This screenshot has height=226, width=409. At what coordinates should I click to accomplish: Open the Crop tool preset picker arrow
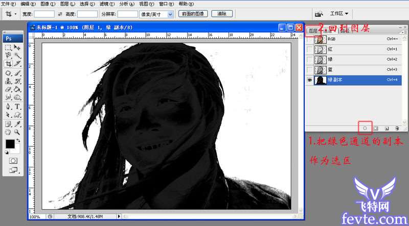(x=16, y=14)
